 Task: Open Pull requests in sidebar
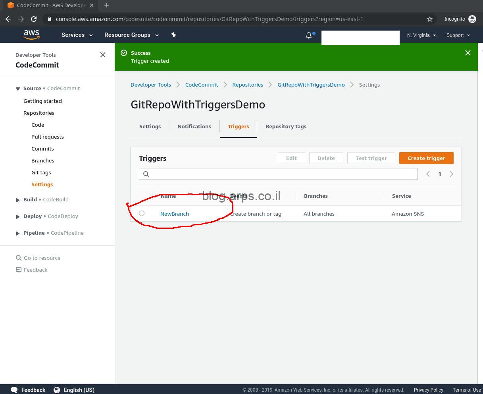pyautogui.click(x=47, y=137)
